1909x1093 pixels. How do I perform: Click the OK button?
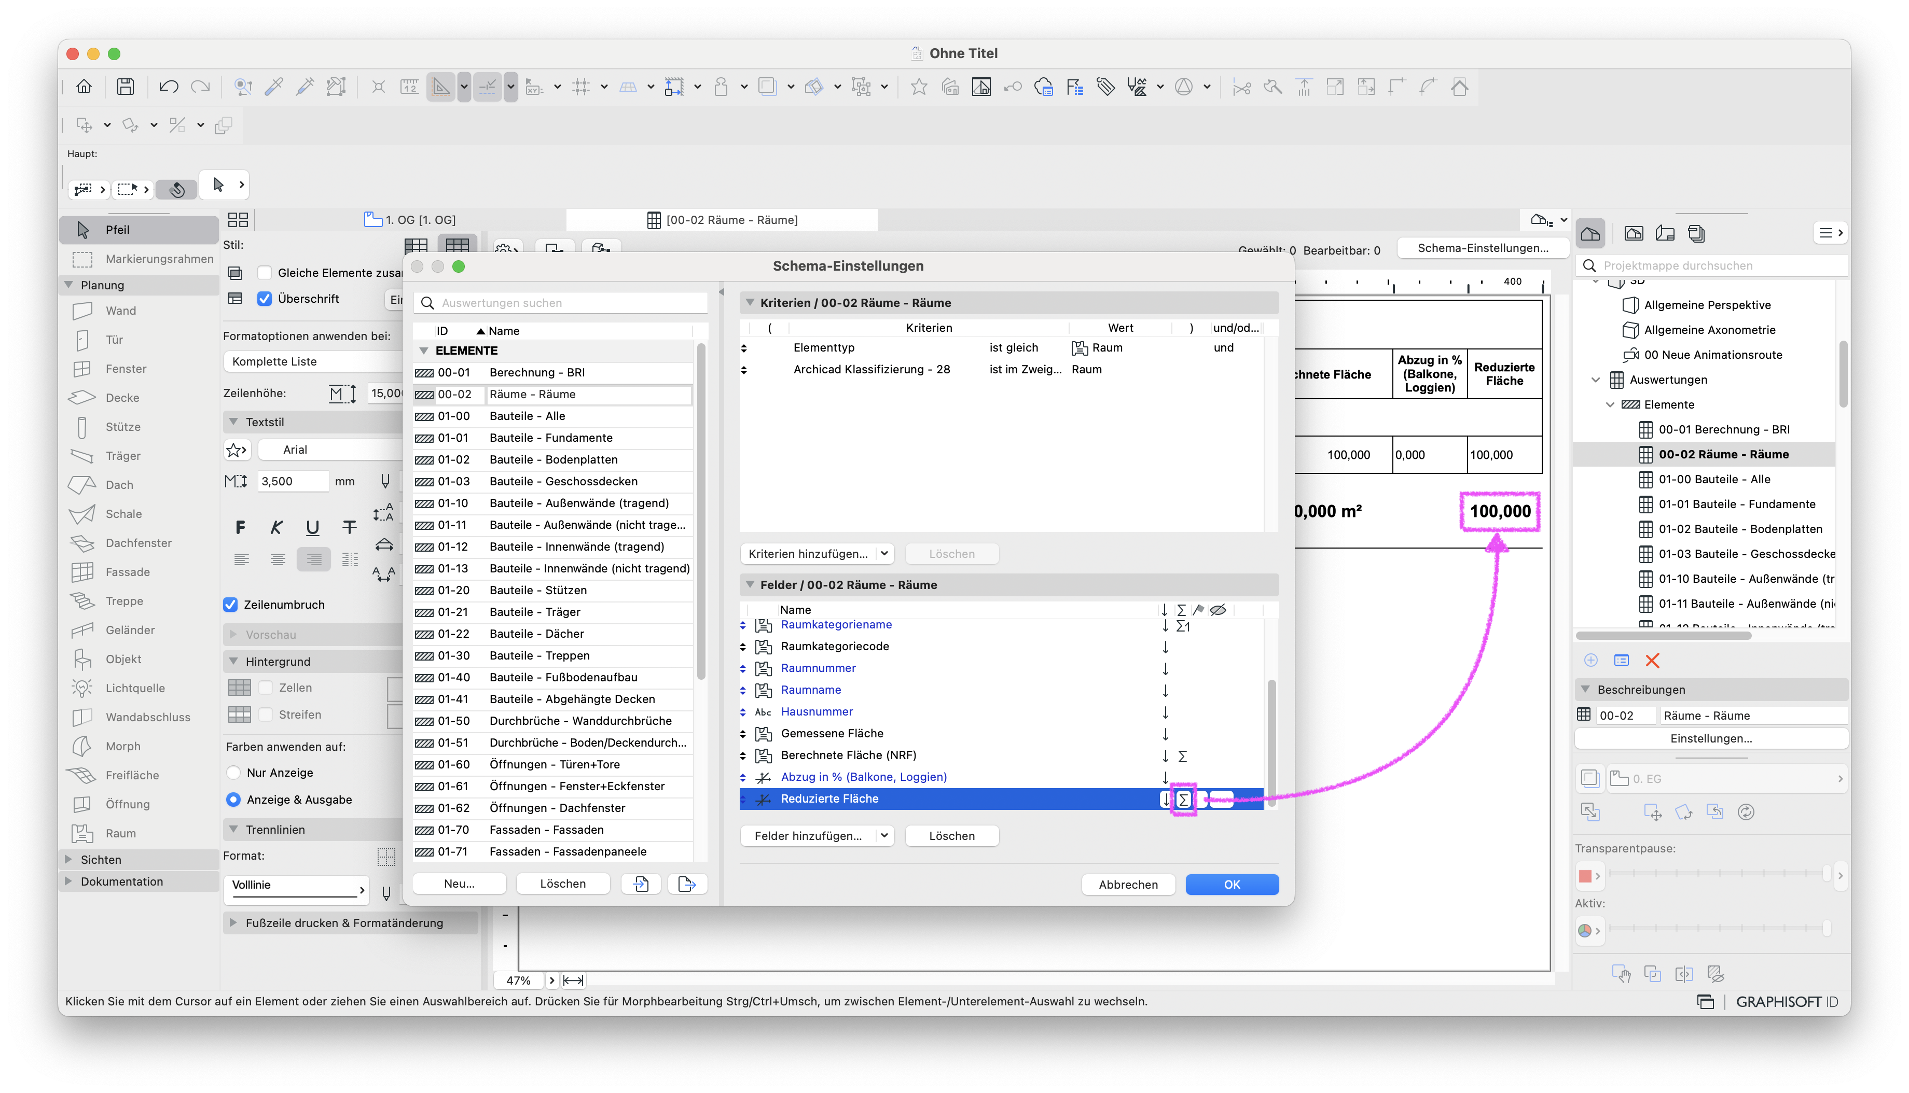pos(1232,885)
